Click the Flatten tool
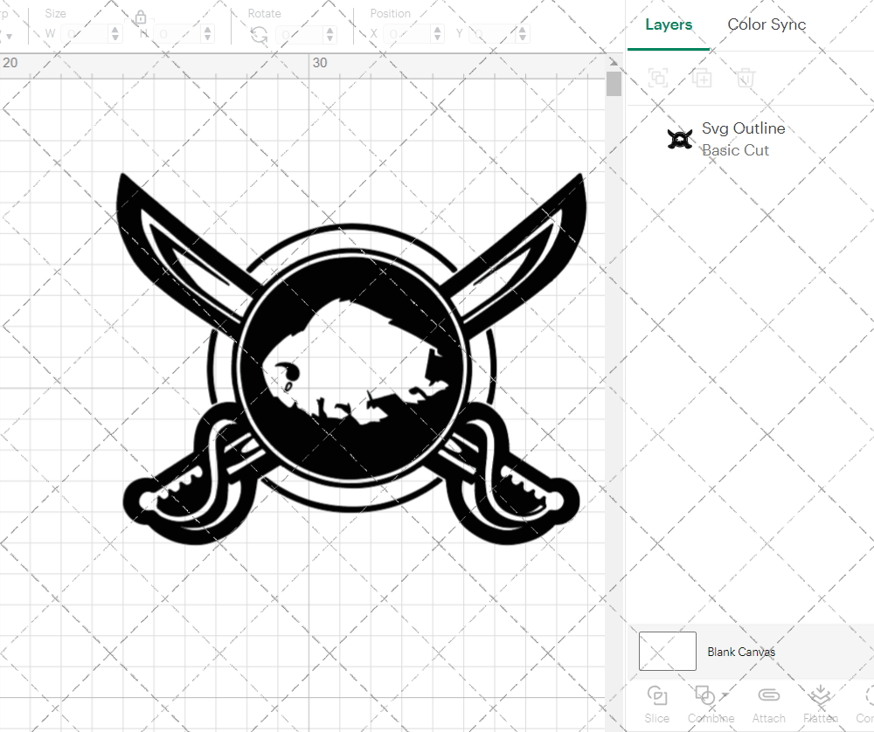 [820, 696]
